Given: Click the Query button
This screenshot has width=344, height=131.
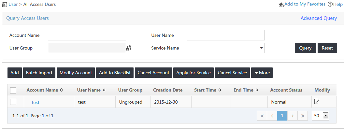Looking at the screenshot, I should (x=305, y=48).
